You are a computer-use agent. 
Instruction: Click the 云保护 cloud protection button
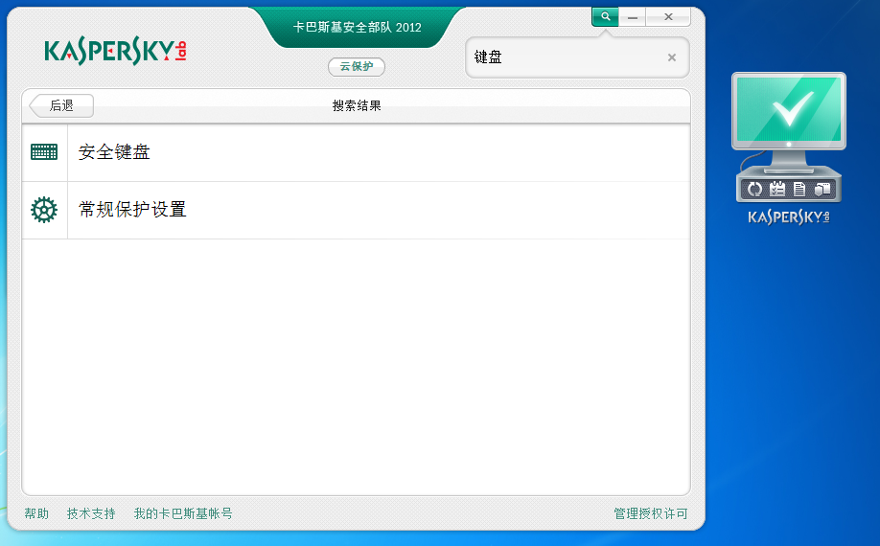tap(357, 67)
